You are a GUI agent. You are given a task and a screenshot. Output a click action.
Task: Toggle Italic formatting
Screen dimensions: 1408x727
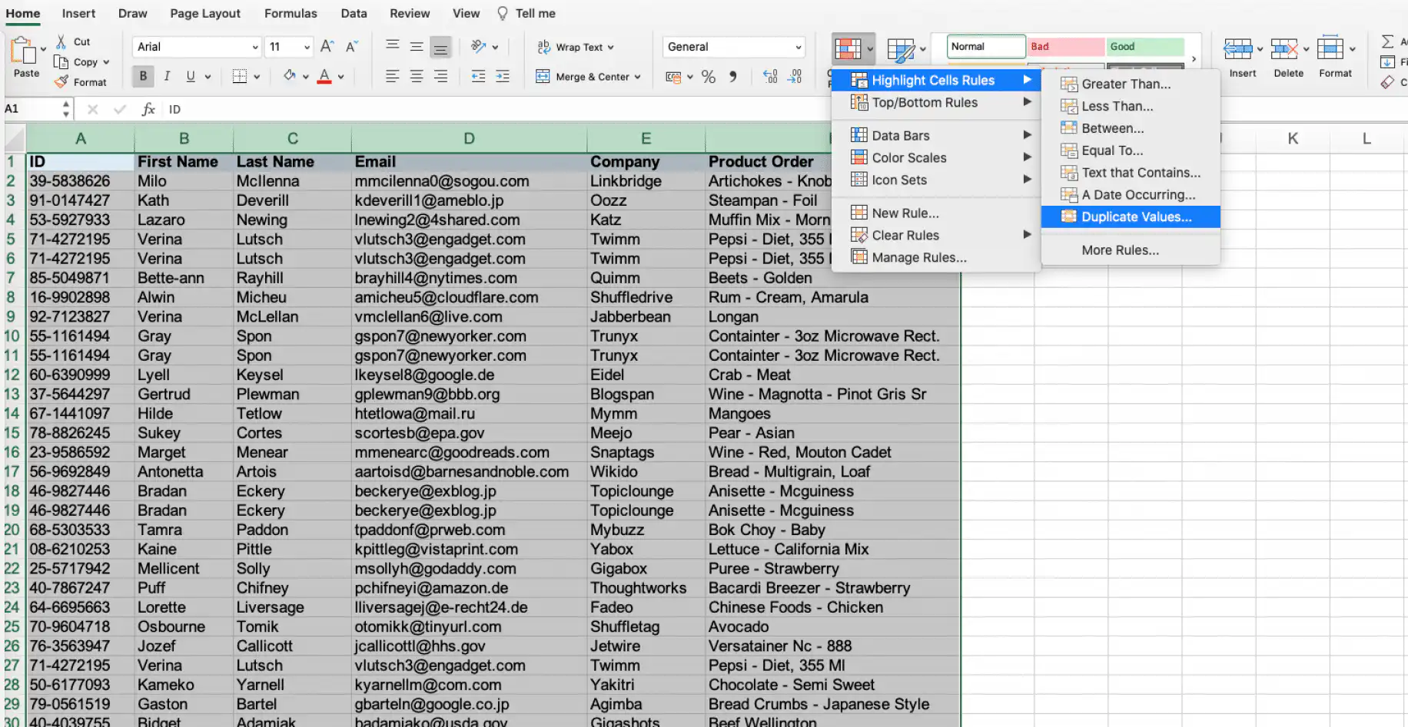coord(167,76)
